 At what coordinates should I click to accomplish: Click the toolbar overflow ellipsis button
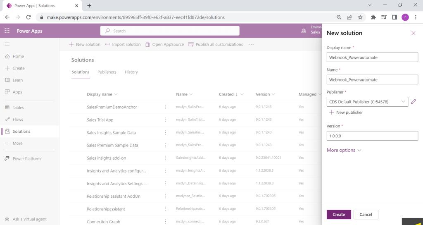pos(251,45)
